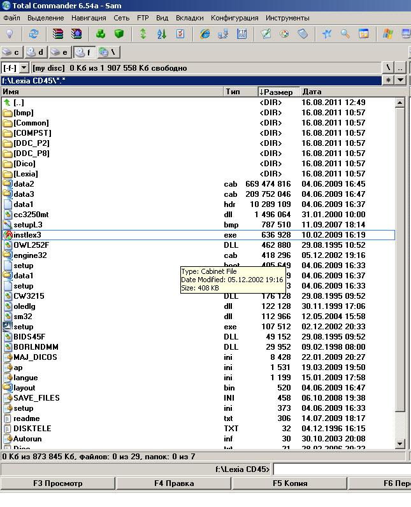Select the [COMPST] folder

pyautogui.click(x=198, y=133)
